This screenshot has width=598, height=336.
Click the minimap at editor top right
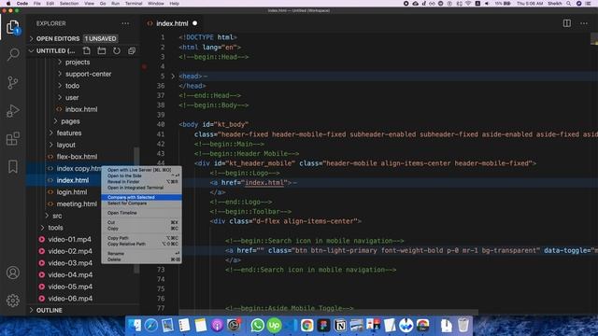tap(594, 38)
